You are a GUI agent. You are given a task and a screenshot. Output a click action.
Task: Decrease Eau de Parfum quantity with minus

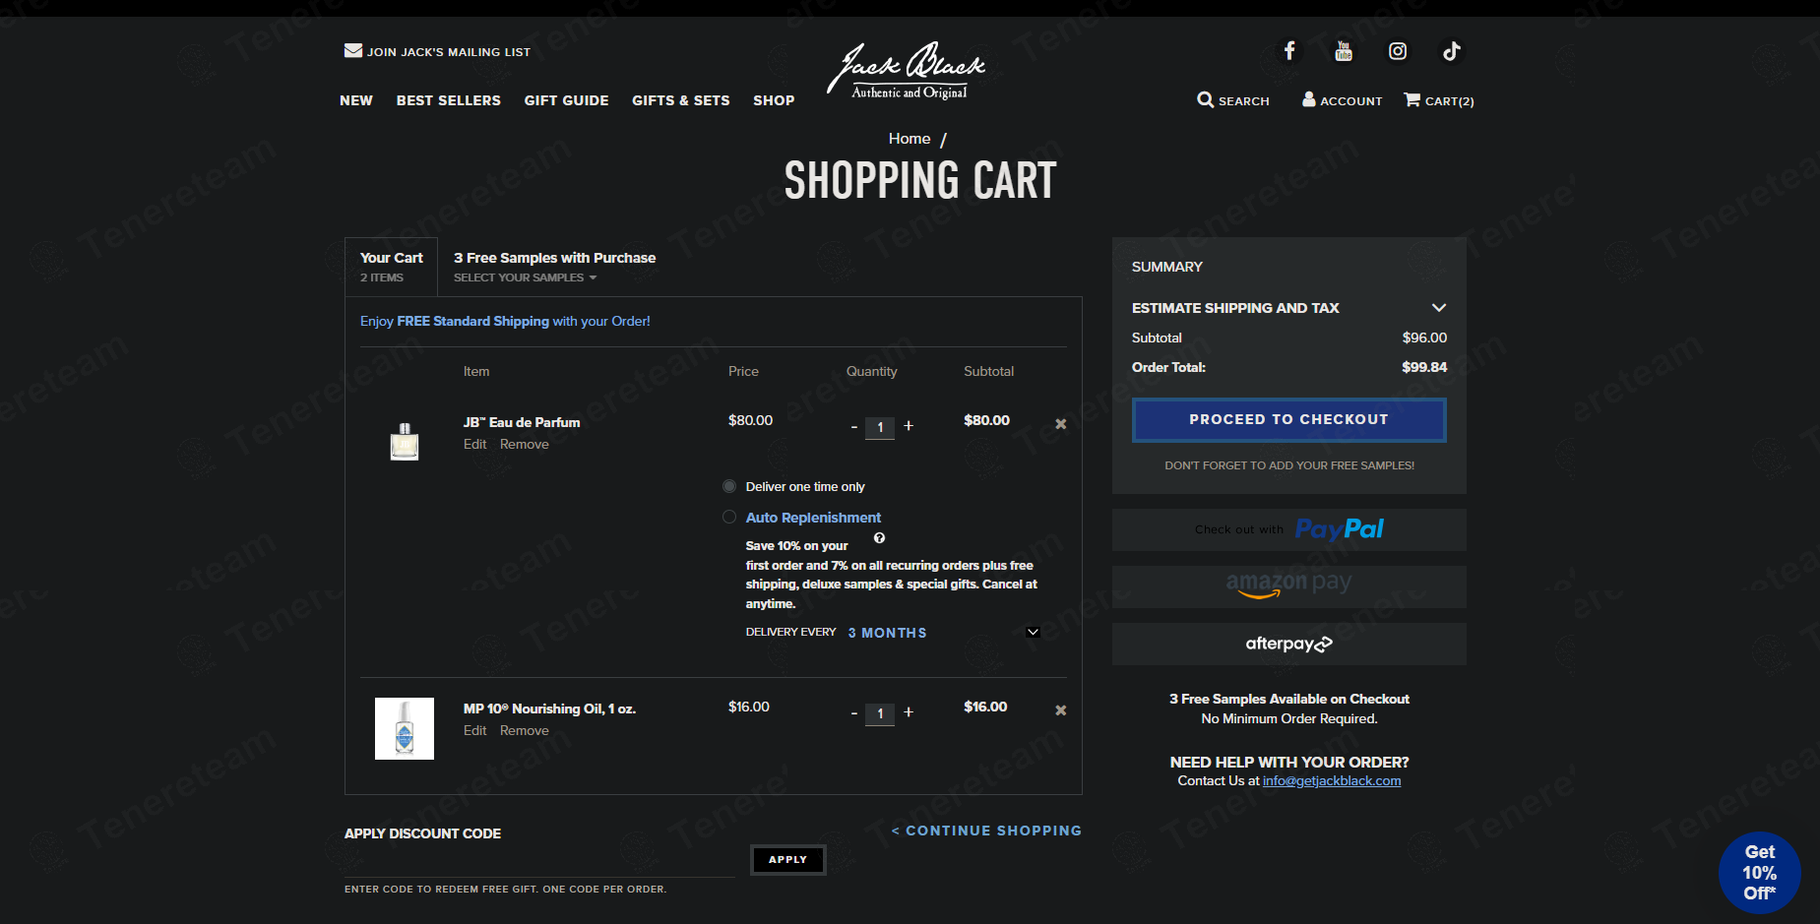click(853, 427)
